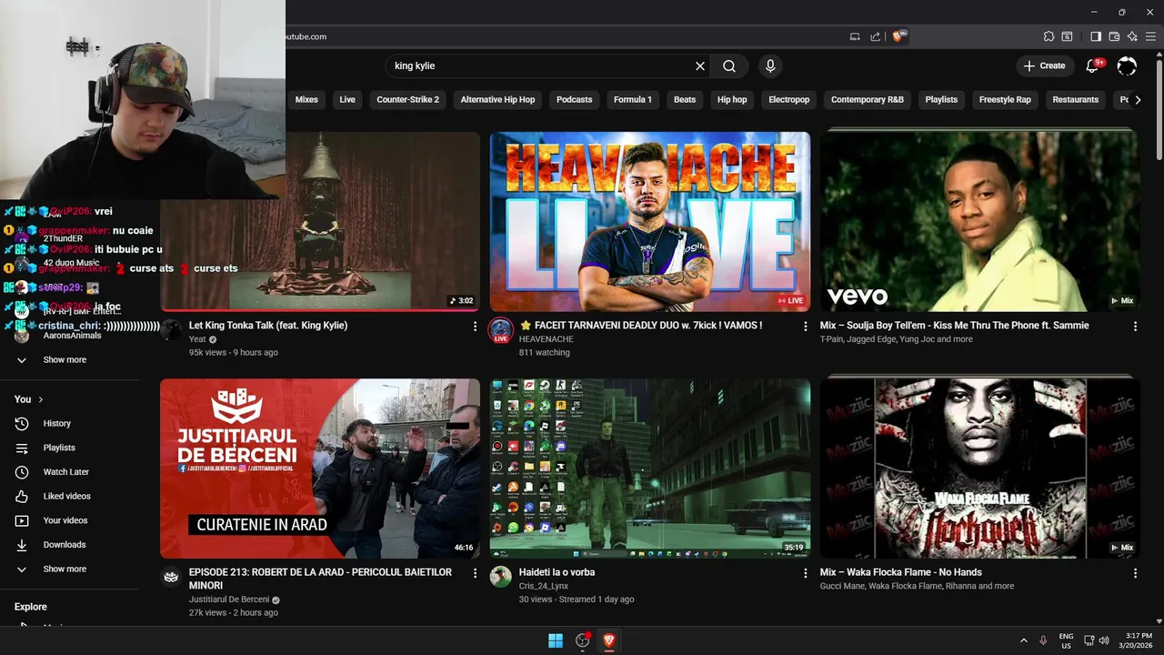Select the Podcasts filter chip

(574, 99)
